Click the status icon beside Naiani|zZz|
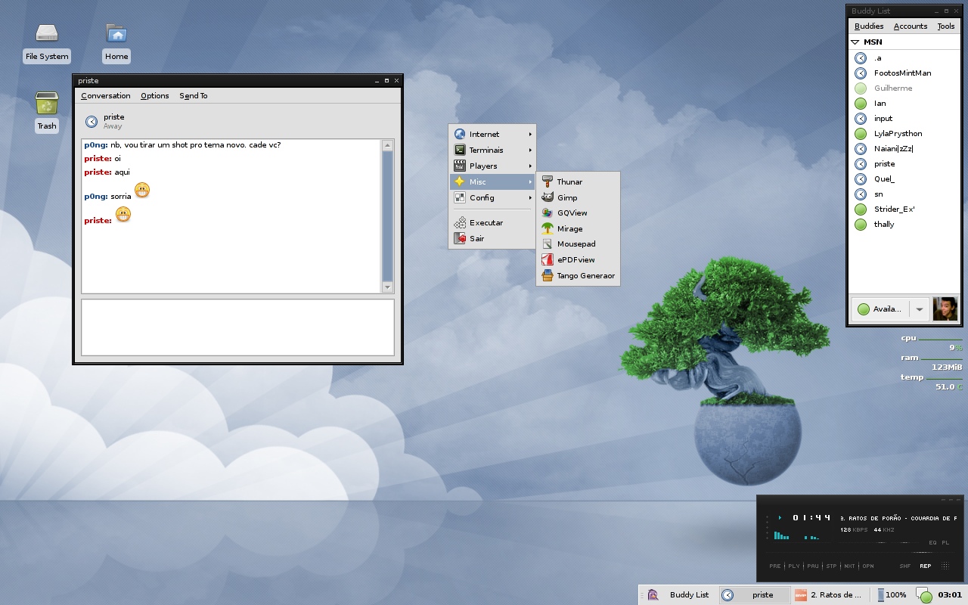Image resolution: width=968 pixels, height=605 pixels. click(861, 149)
